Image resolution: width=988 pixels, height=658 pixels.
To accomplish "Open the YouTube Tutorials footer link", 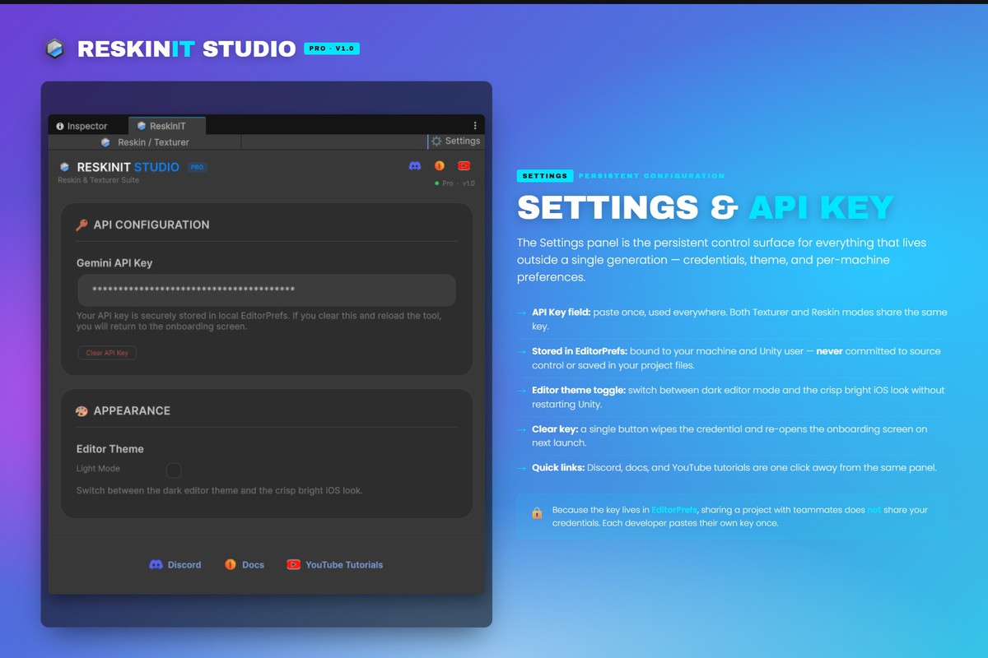I will (x=334, y=565).
